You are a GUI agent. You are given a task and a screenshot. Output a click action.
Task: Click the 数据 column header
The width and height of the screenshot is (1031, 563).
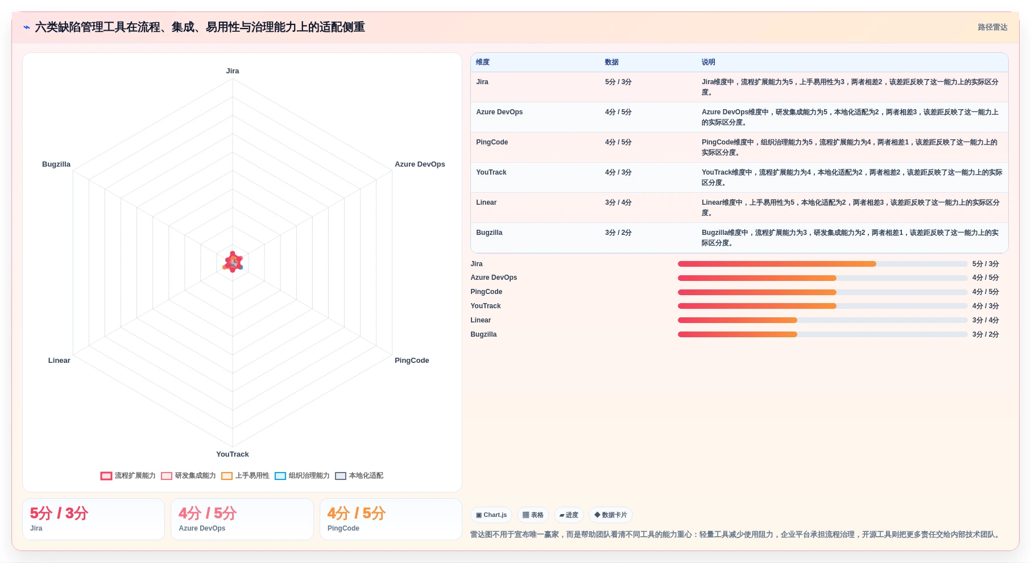coord(612,63)
